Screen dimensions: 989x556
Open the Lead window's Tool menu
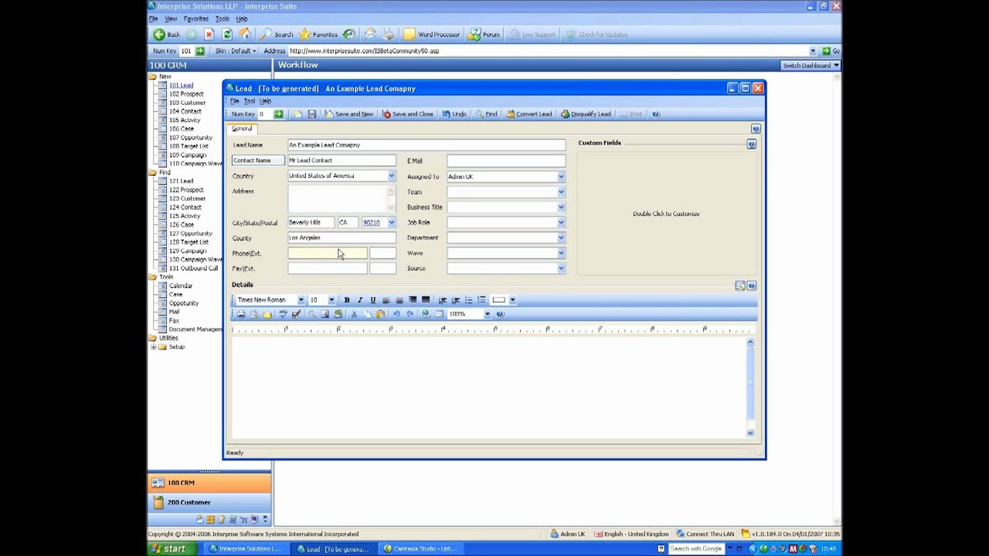pyautogui.click(x=250, y=101)
